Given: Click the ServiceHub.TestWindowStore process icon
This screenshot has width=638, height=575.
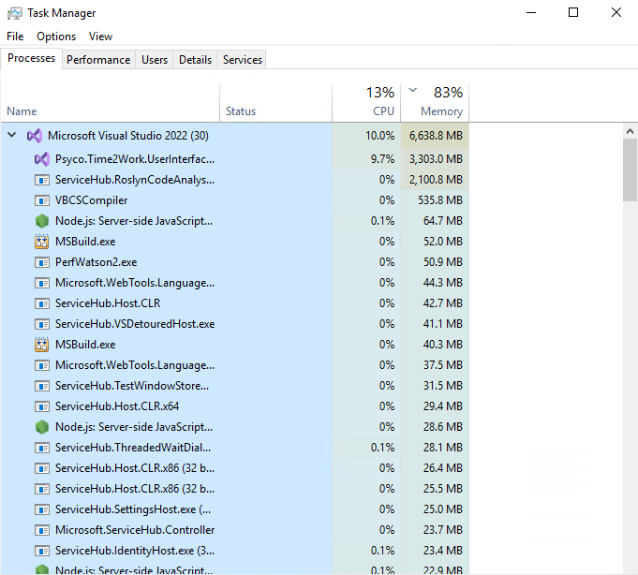Looking at the screenshot, I should [x=42, y=386].
